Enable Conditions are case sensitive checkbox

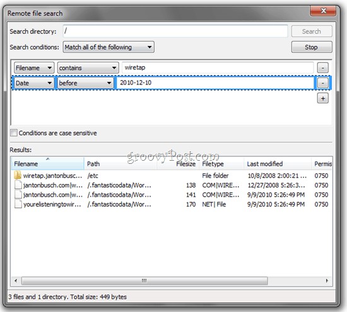click(14, 132)
